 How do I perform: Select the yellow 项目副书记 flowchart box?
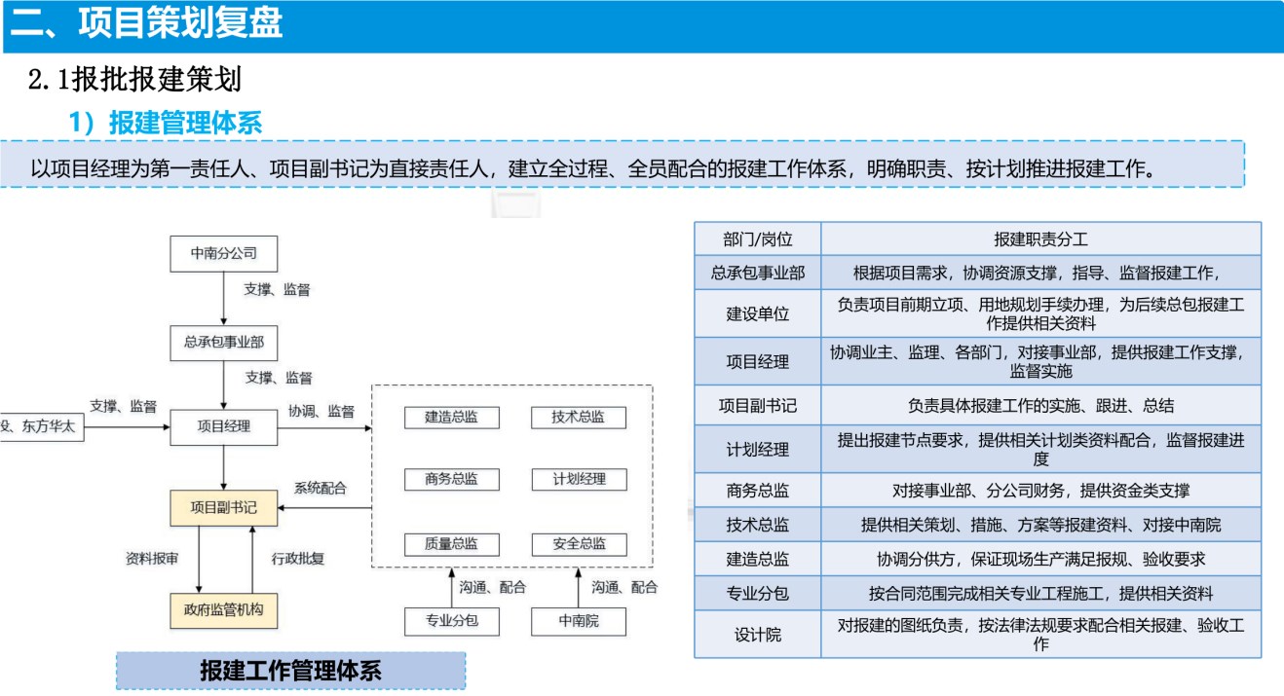[x=223, y=507]
